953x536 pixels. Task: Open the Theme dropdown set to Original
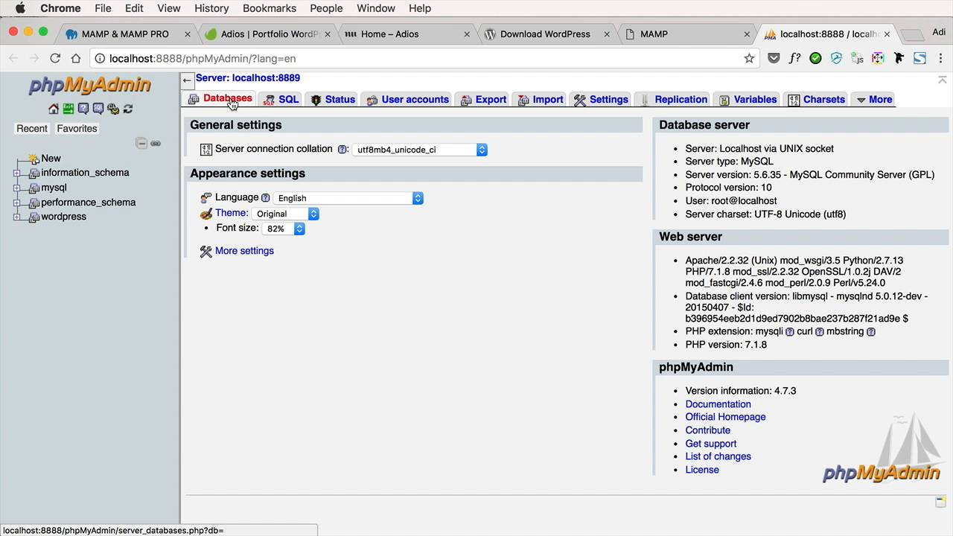pyautogui.click(x=285, y=214)
